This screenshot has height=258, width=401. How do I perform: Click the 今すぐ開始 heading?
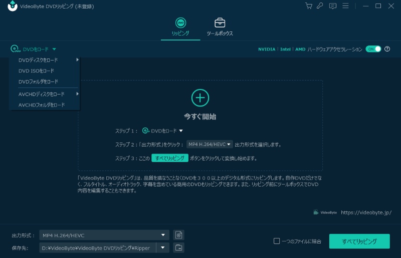[x=200, y=116]
